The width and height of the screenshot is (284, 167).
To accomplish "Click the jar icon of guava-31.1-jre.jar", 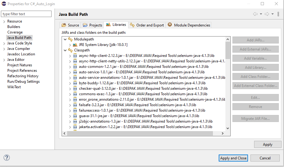I will point(75,116).
